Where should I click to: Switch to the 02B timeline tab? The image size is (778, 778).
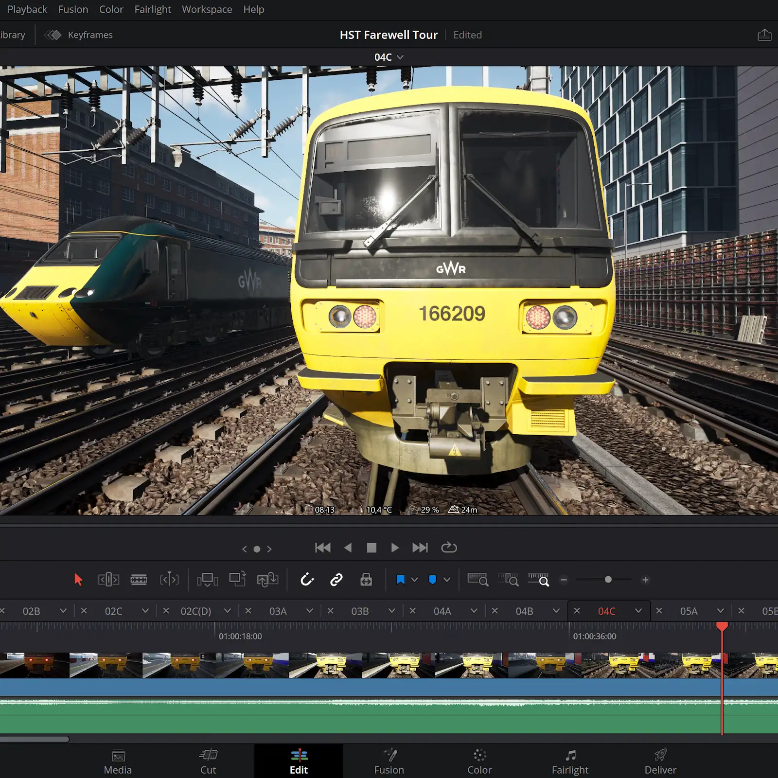click(x=32, y=611)
